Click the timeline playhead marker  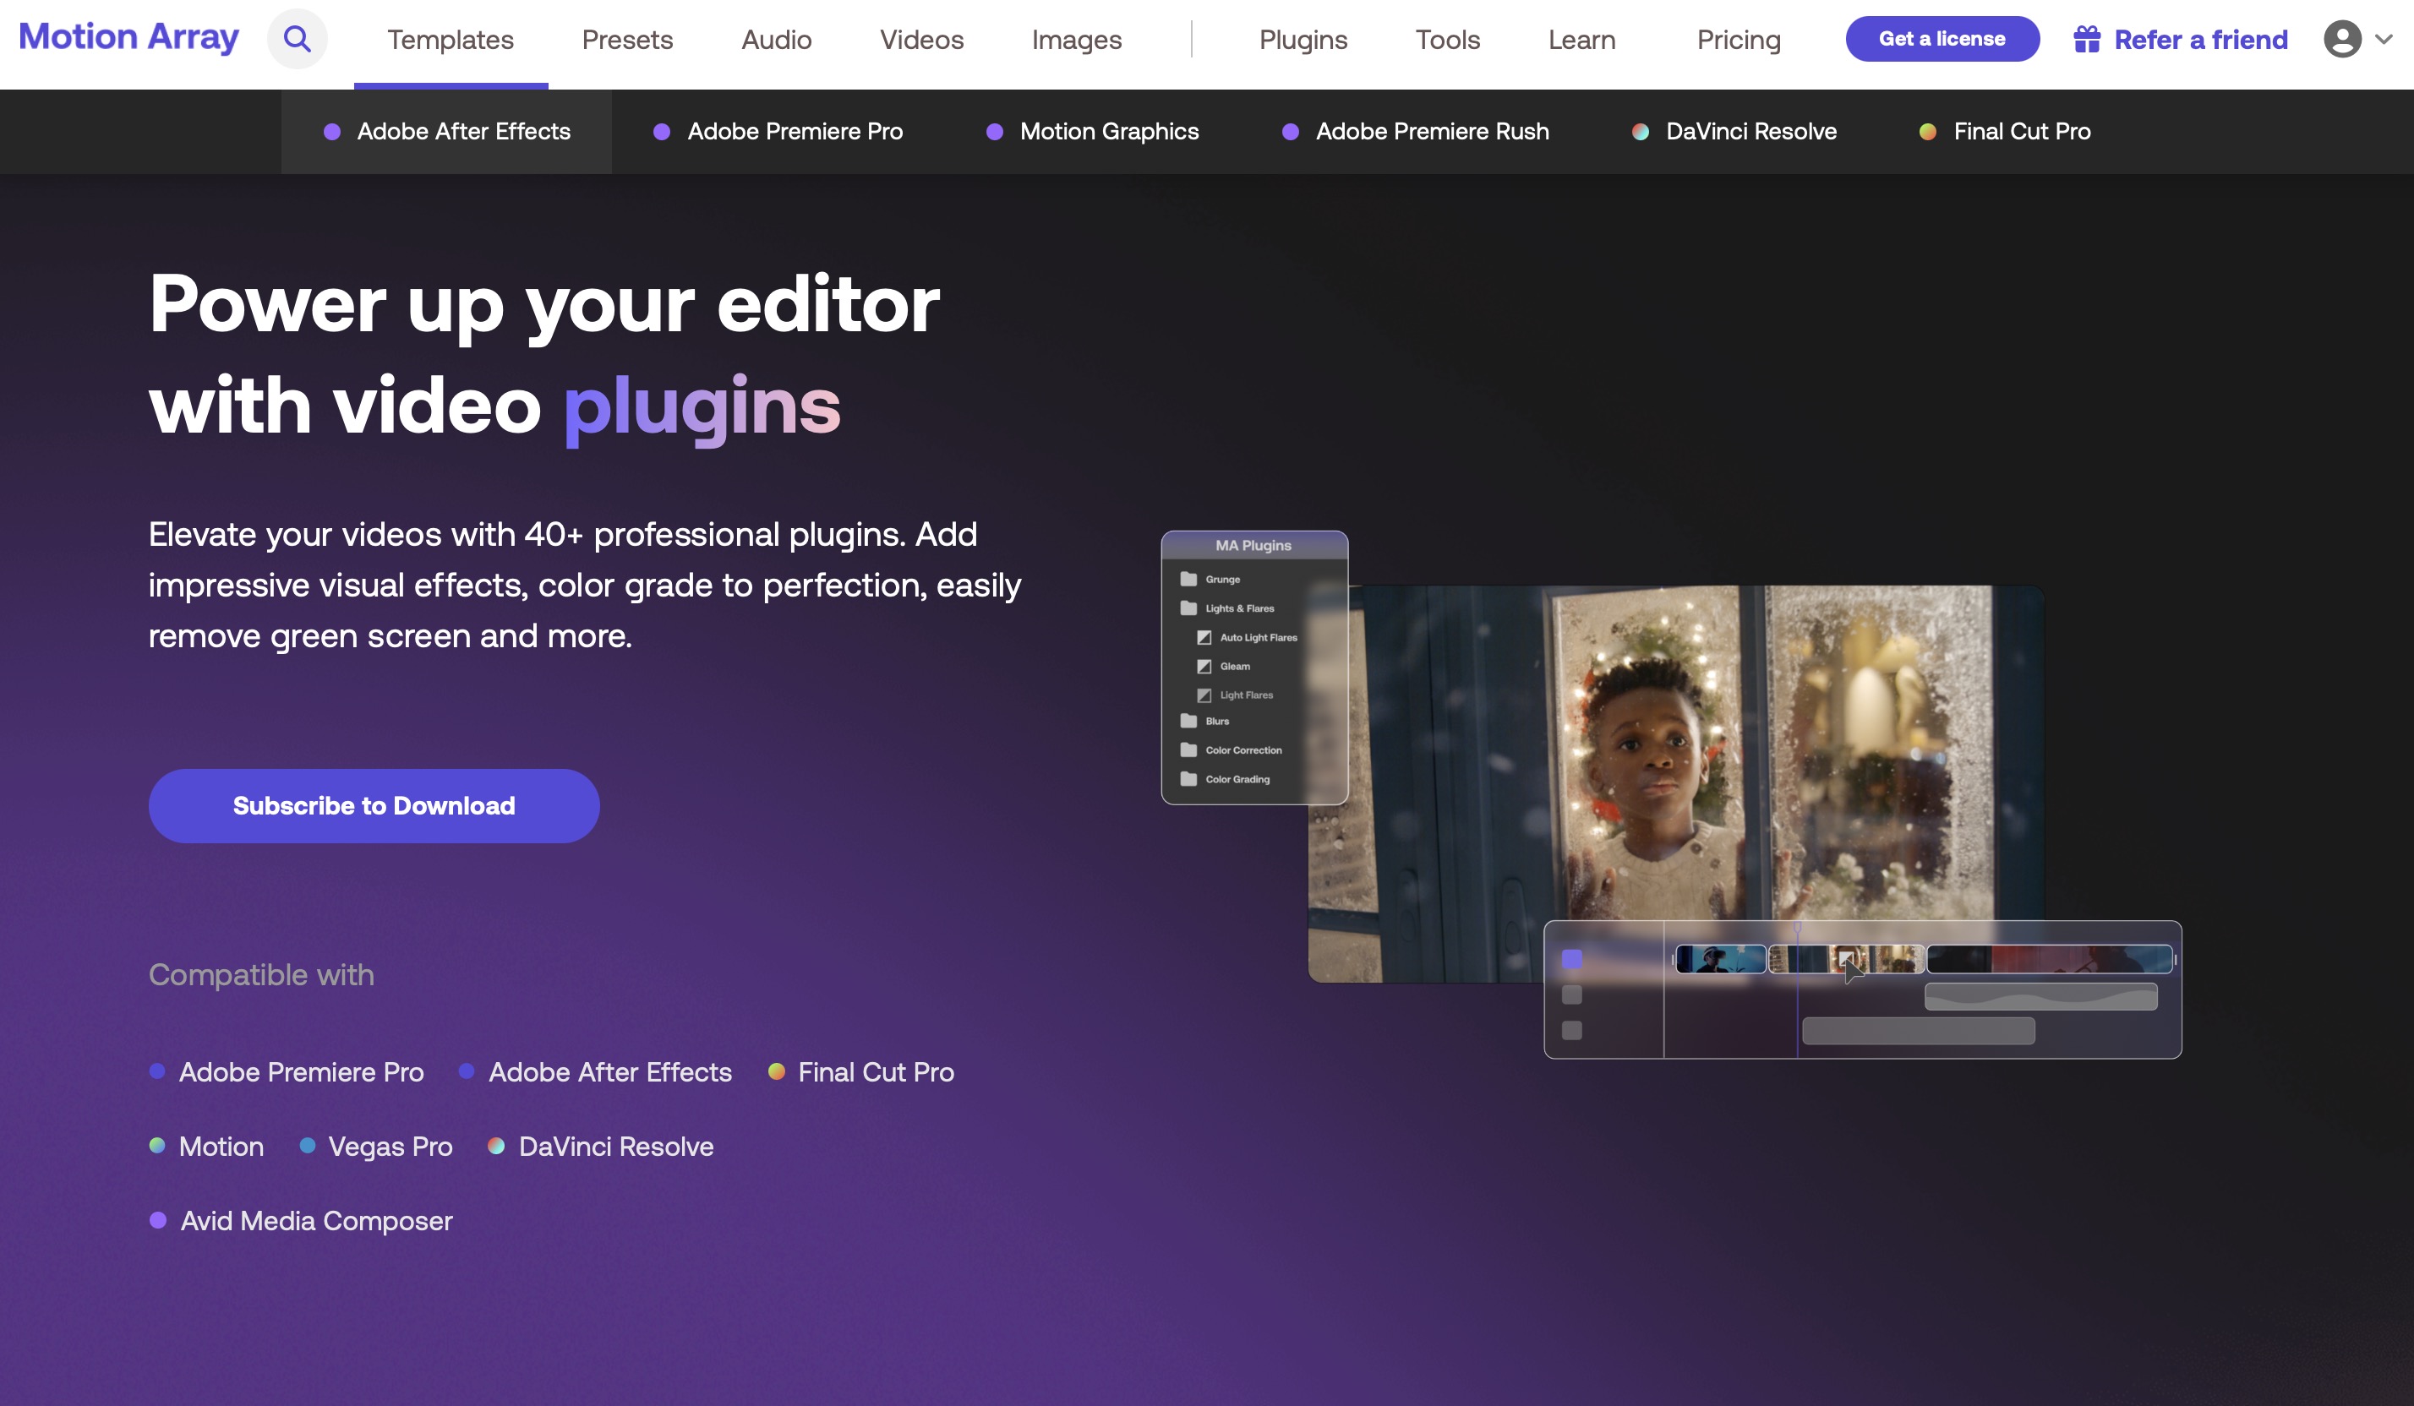(1797, 927)
